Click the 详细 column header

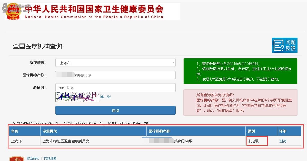[283, 131]
